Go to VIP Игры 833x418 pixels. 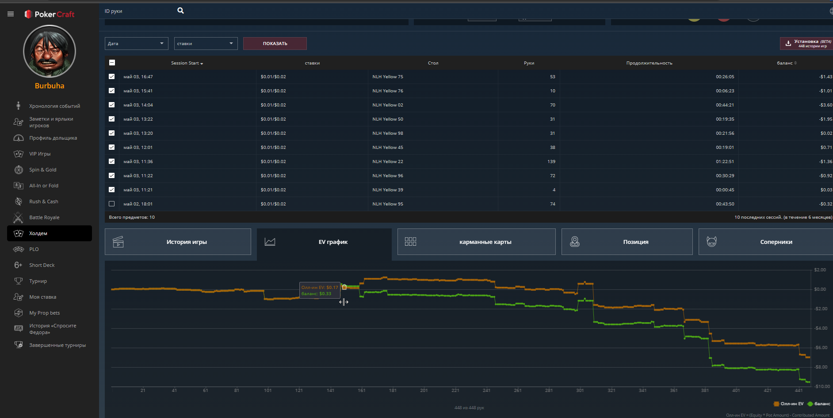click(50, 154)
